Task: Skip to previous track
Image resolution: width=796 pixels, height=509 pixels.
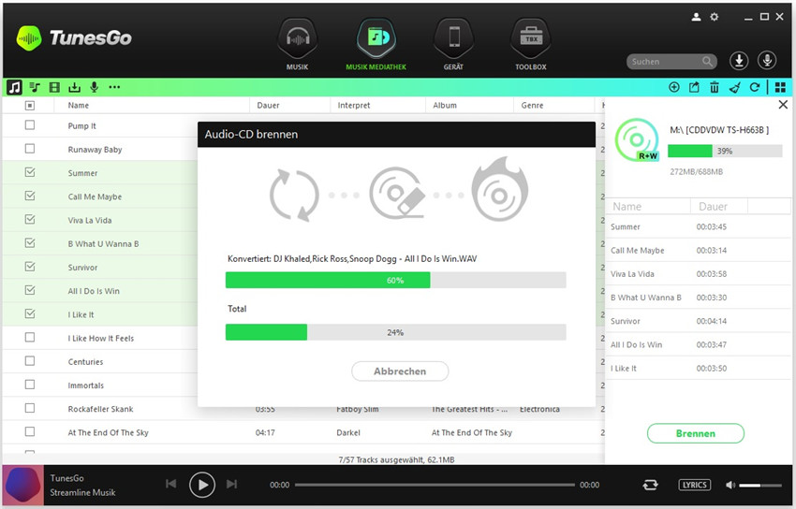Action: click(171, 484)
